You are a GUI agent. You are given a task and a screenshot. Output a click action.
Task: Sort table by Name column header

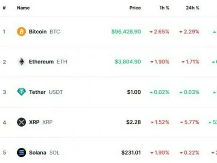[23, 7]
